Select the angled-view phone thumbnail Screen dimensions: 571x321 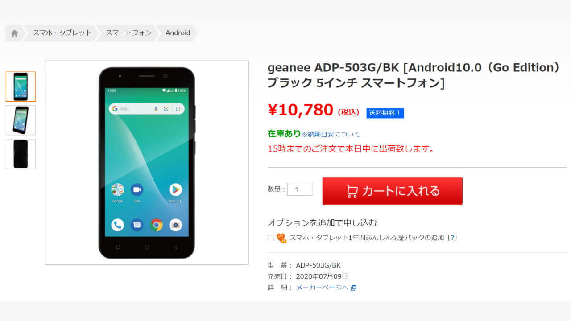[21, 120]
